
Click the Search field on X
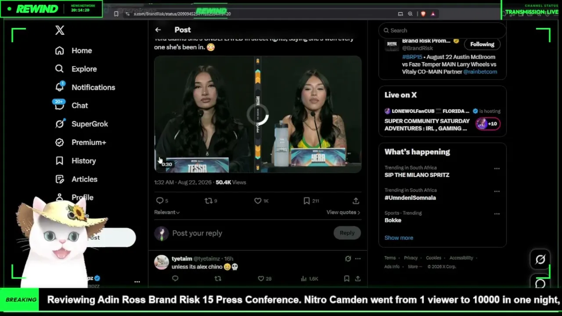tap(443, 30)
